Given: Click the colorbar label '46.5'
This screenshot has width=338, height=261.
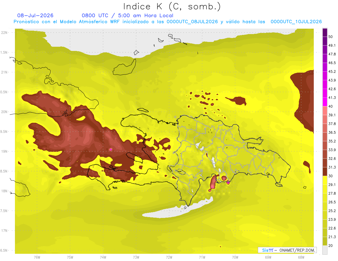Looking at the screenshot, I should pos(332,63).
